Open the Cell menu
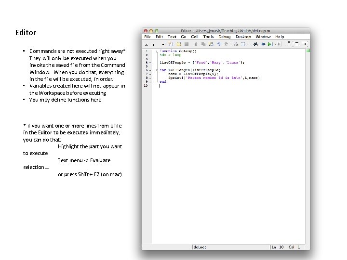The image size is (347, 260). [195, 37]
